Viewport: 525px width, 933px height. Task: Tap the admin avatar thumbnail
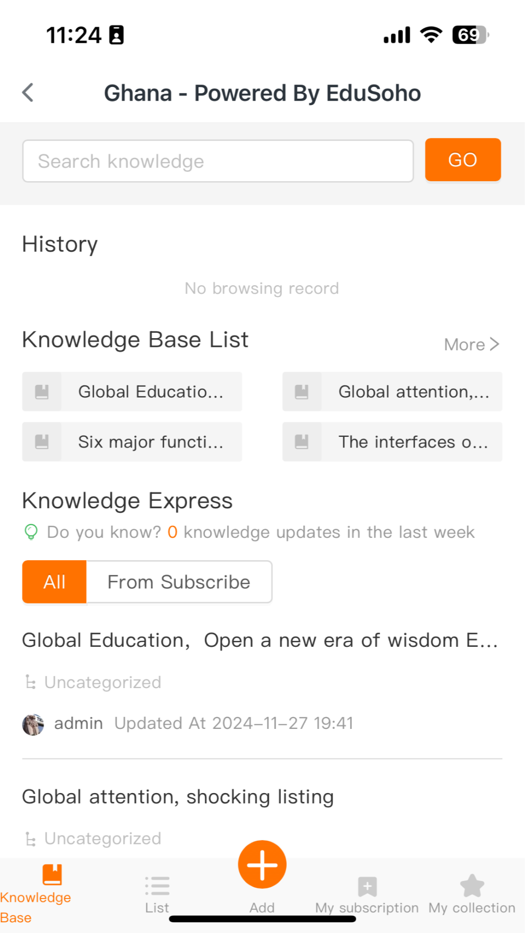click(x=33, y=725)
